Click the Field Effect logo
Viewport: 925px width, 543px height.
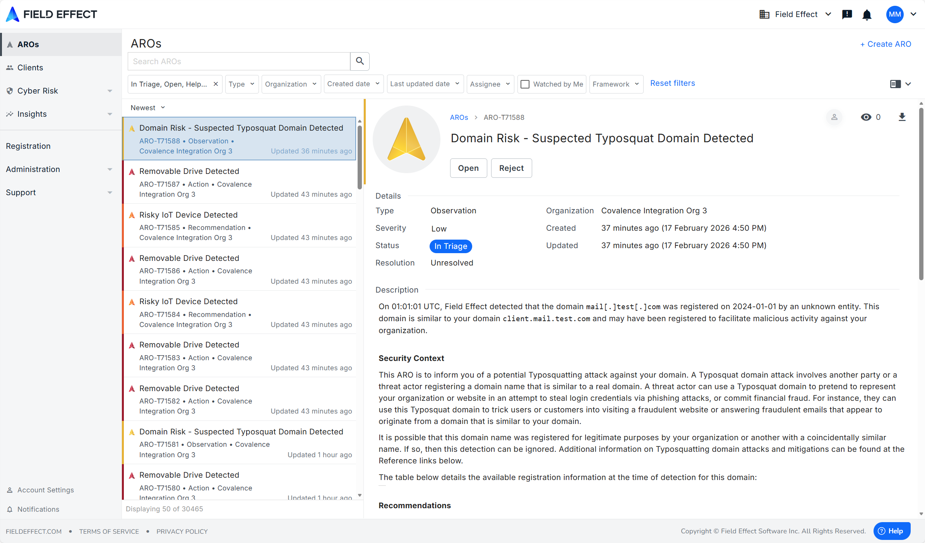click(x=51, y=14)
